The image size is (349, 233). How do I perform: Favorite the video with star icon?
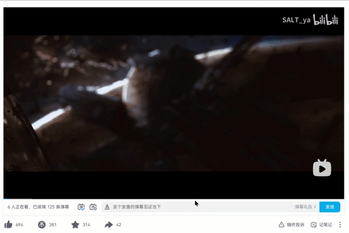point(75,225)
